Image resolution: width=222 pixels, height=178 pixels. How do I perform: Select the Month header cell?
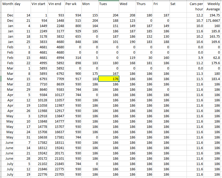click(7, 4)
